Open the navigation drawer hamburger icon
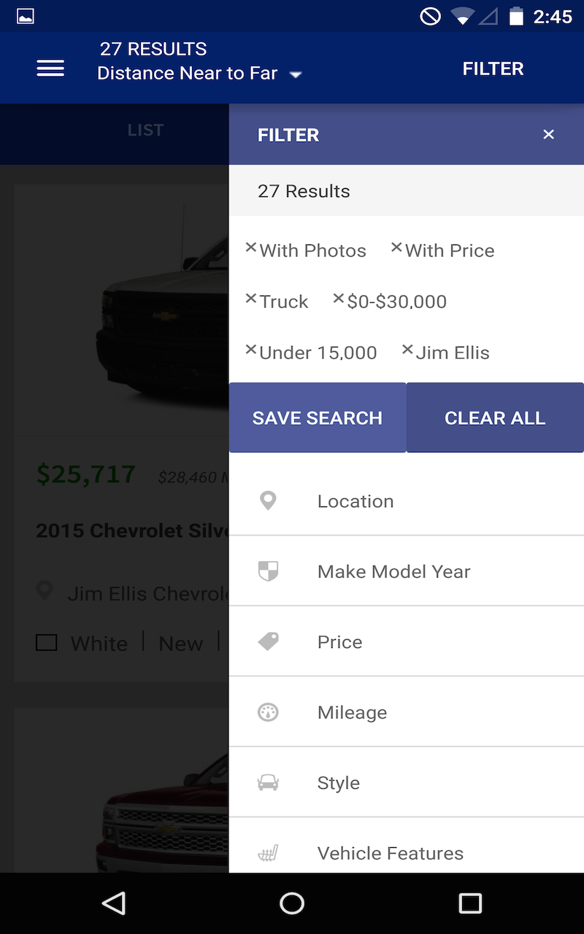 [50, 68]
